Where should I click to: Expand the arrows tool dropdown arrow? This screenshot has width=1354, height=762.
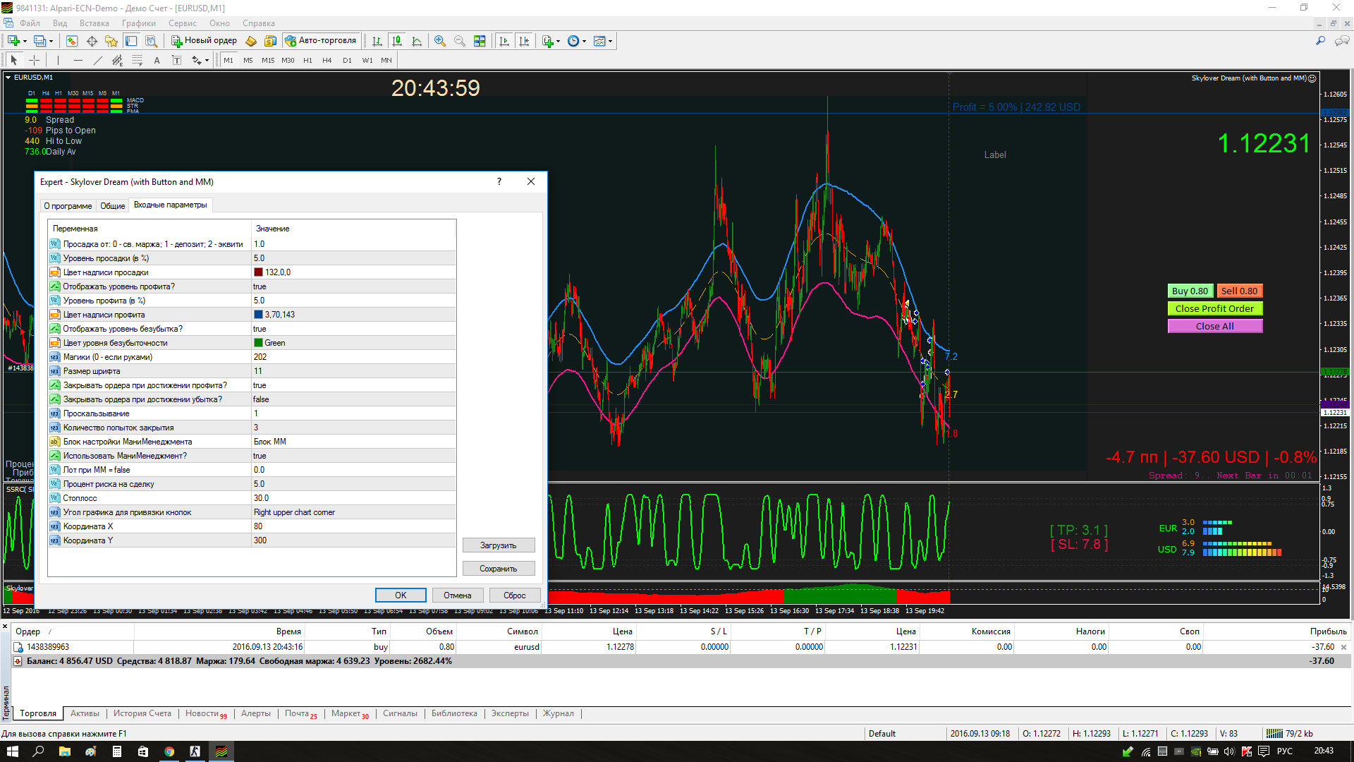(207, 61)
